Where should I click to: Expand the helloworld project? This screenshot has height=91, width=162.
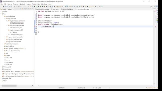point(1,67)
